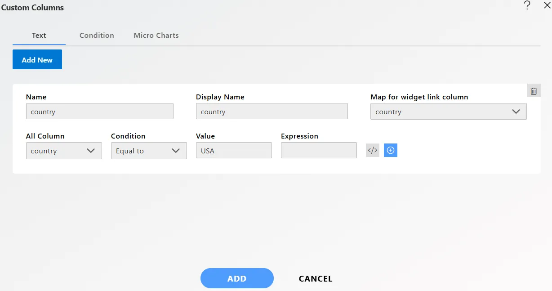Open the Condition dropdown showing Equal to
This screenshot has width=552, height=291.
pyautogui.click(x=149, y=151)
